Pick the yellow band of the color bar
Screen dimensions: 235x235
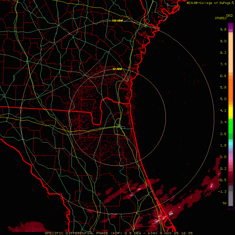(x=231, y=112)
